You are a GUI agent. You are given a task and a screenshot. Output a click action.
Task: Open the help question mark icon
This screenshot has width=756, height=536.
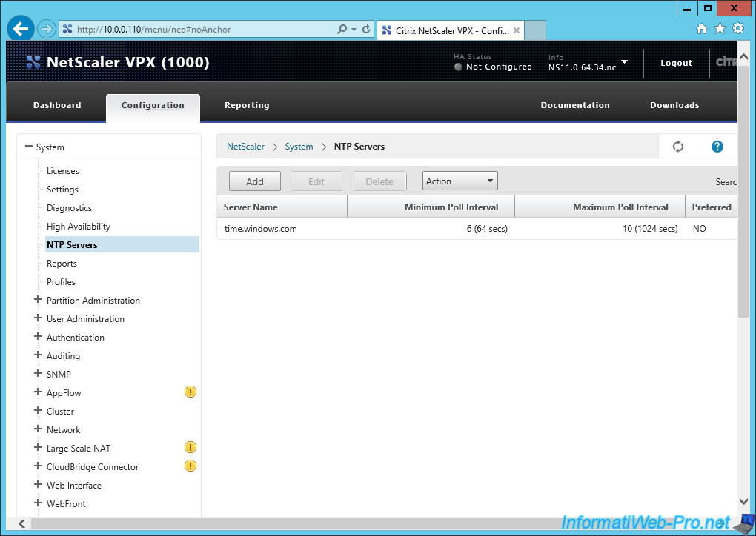tap(717, 147)
